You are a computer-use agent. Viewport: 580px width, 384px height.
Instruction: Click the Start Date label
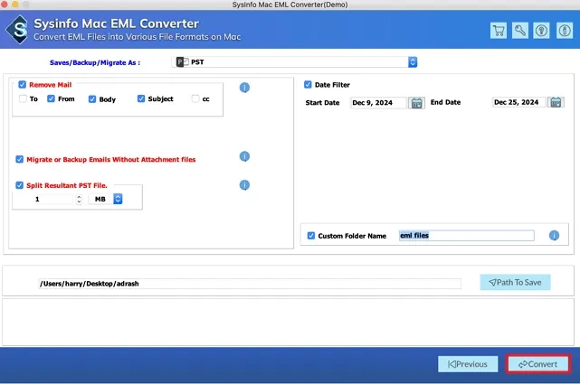[x=322, y=103]
